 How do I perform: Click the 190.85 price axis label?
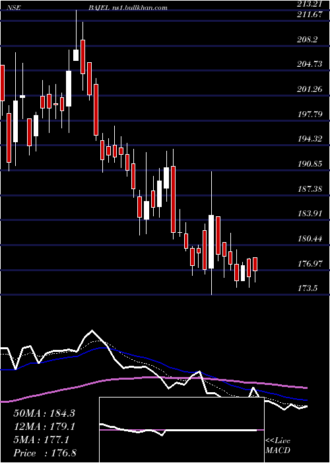[x=310, y=163]
